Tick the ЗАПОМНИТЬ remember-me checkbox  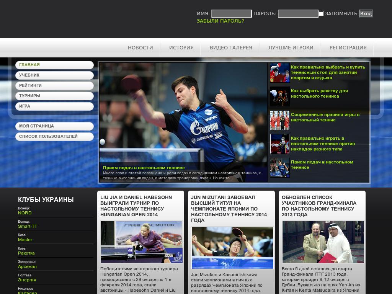[x=321, y=13]
